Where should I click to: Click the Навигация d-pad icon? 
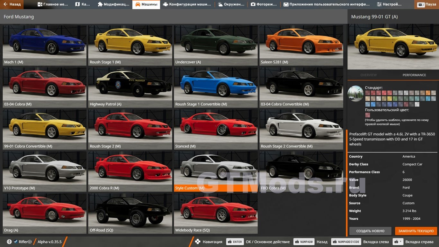(x=198, y=242)
